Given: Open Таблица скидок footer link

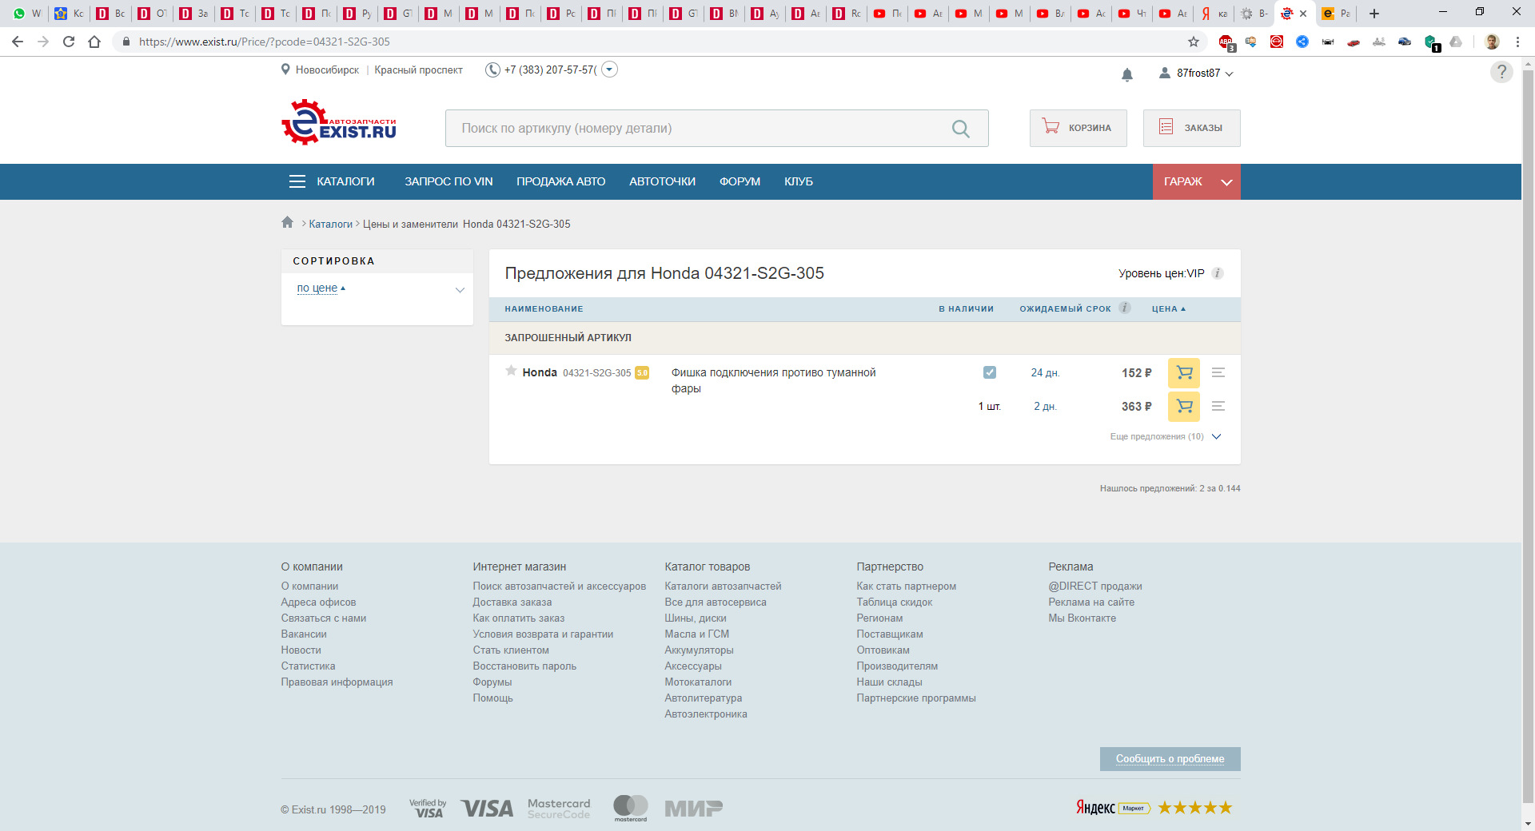Looking at the screenshot, I should pyautogui.click(x=895, y=602).
